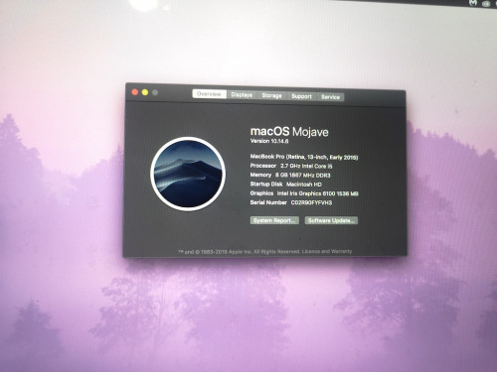The height and width of the screenshot is (372, 497).
Task: Open the Service tab
Action: 330,97
